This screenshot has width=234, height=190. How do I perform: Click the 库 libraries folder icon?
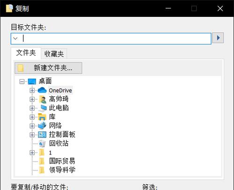[x=42, y=117]
